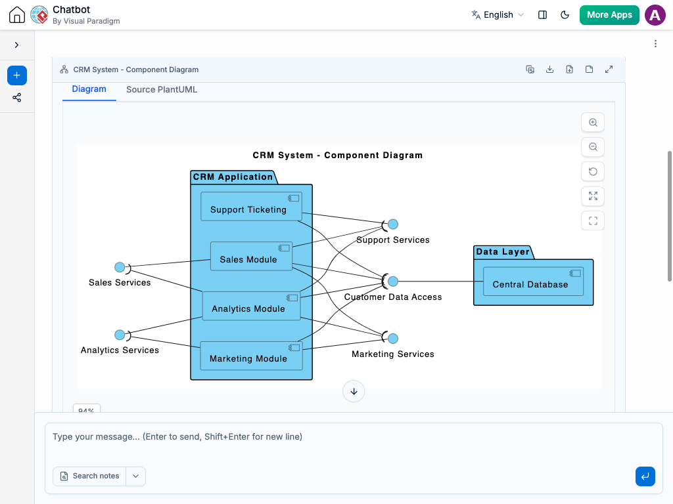673x504 pixels.
Task: Download the CRM component diagram
Action: click(549, 70)
